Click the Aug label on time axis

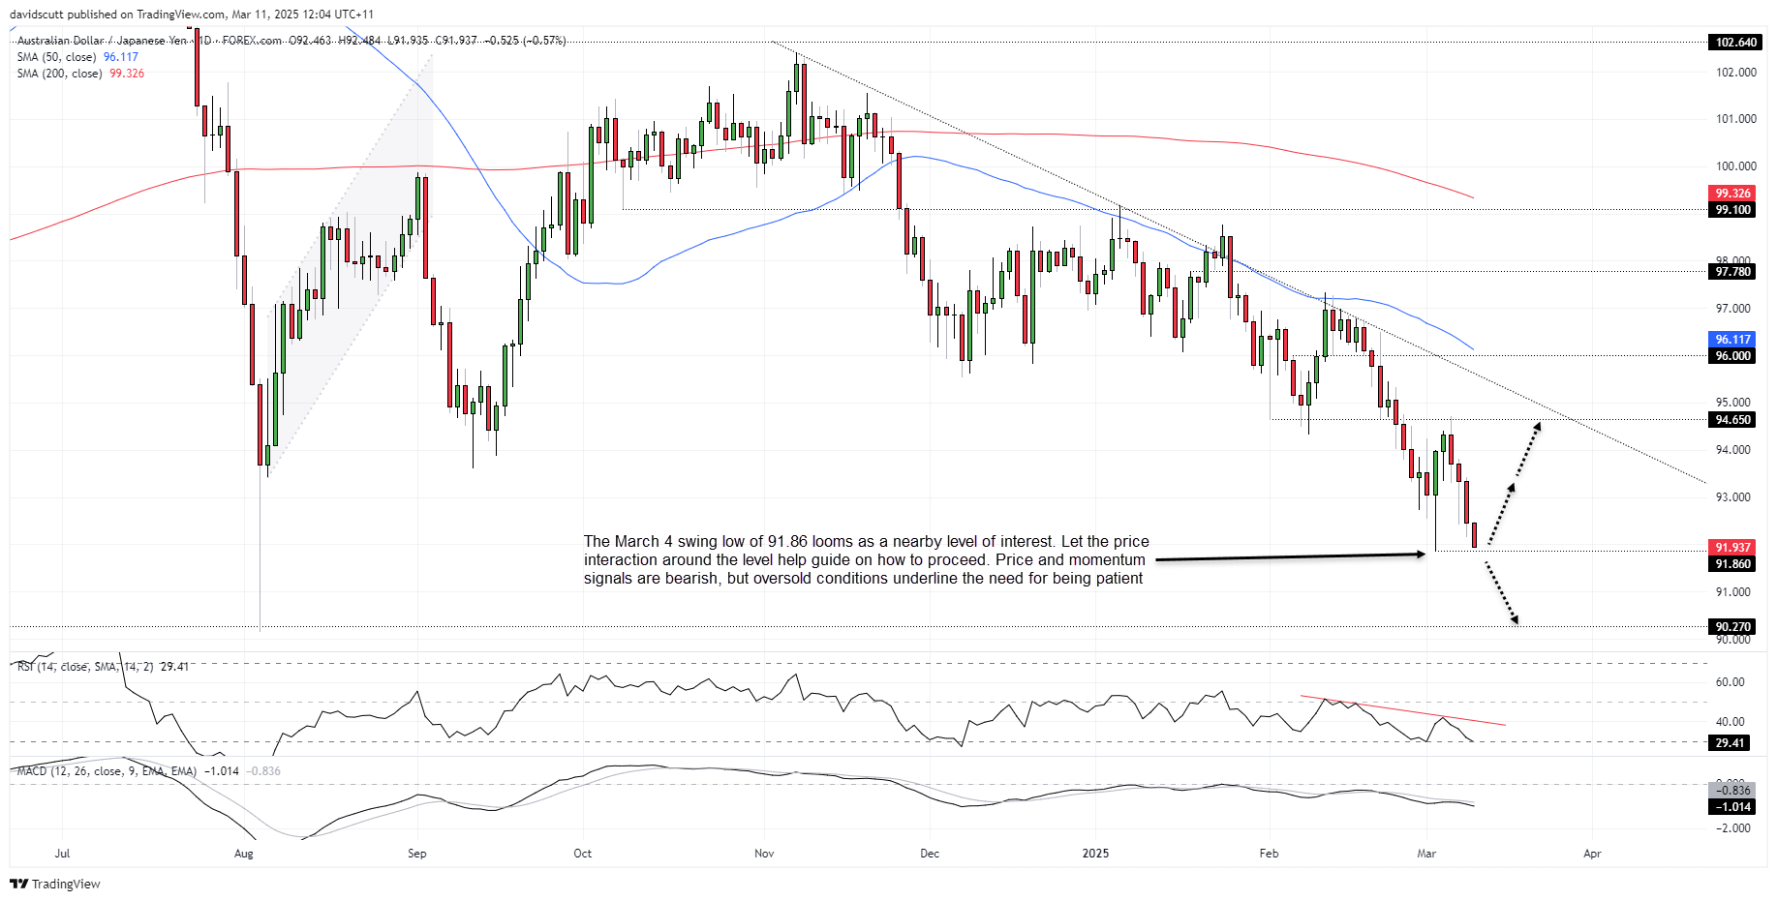244,854
